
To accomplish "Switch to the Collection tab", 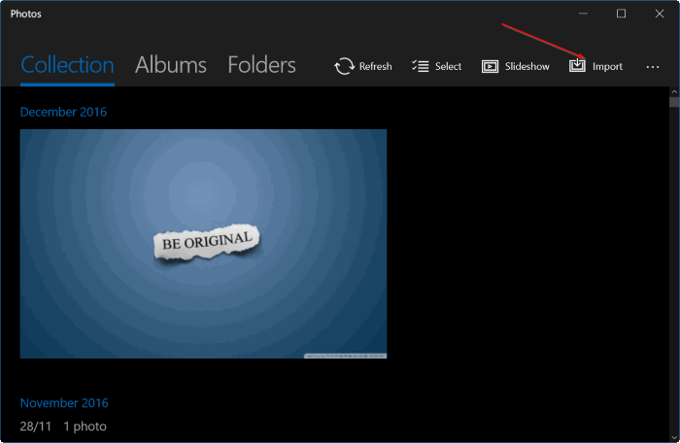I will tap(67, 65).
